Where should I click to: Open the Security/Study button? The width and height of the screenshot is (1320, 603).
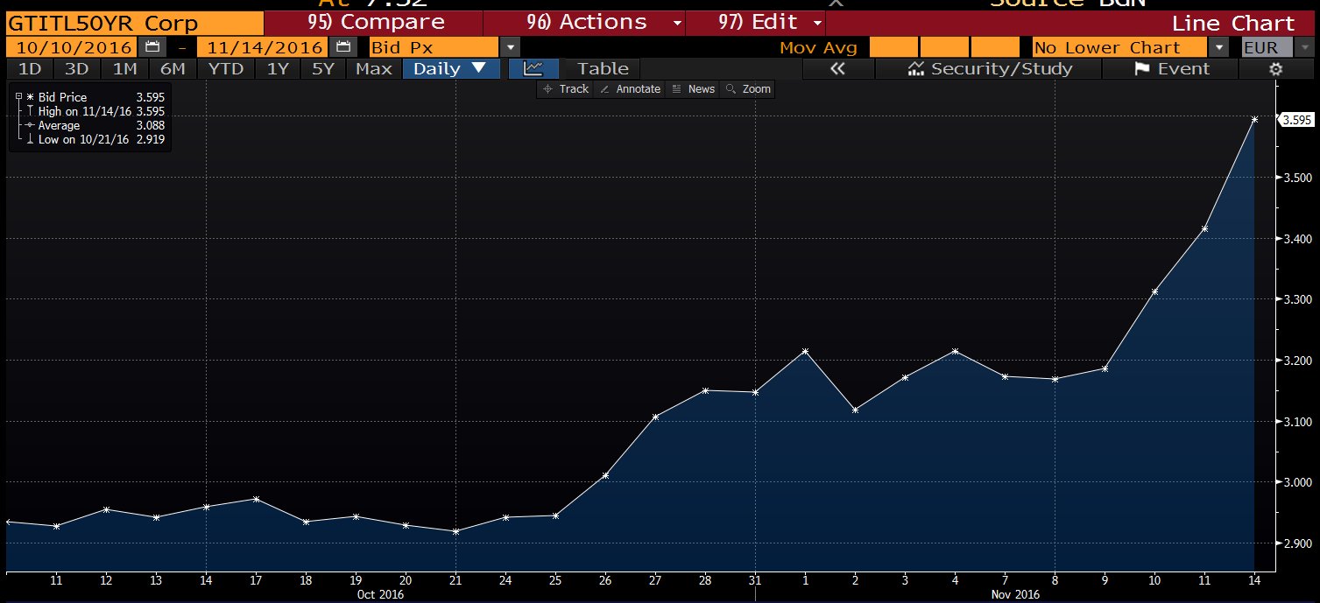[x=990, y=68]
